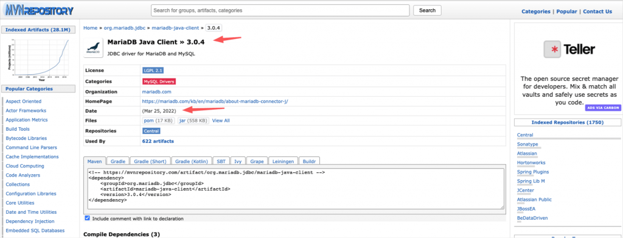Screen dimensions: 623x238
Task: Open the mariadb.com organization link
Action: pyautogui.click(x=156, y=92)
